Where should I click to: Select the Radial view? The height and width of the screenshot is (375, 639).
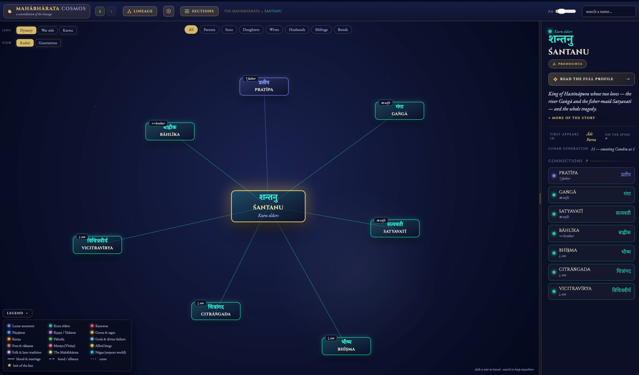[x=25, y=43]
